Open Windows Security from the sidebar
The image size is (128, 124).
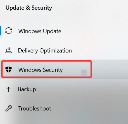tap(64, 69)
